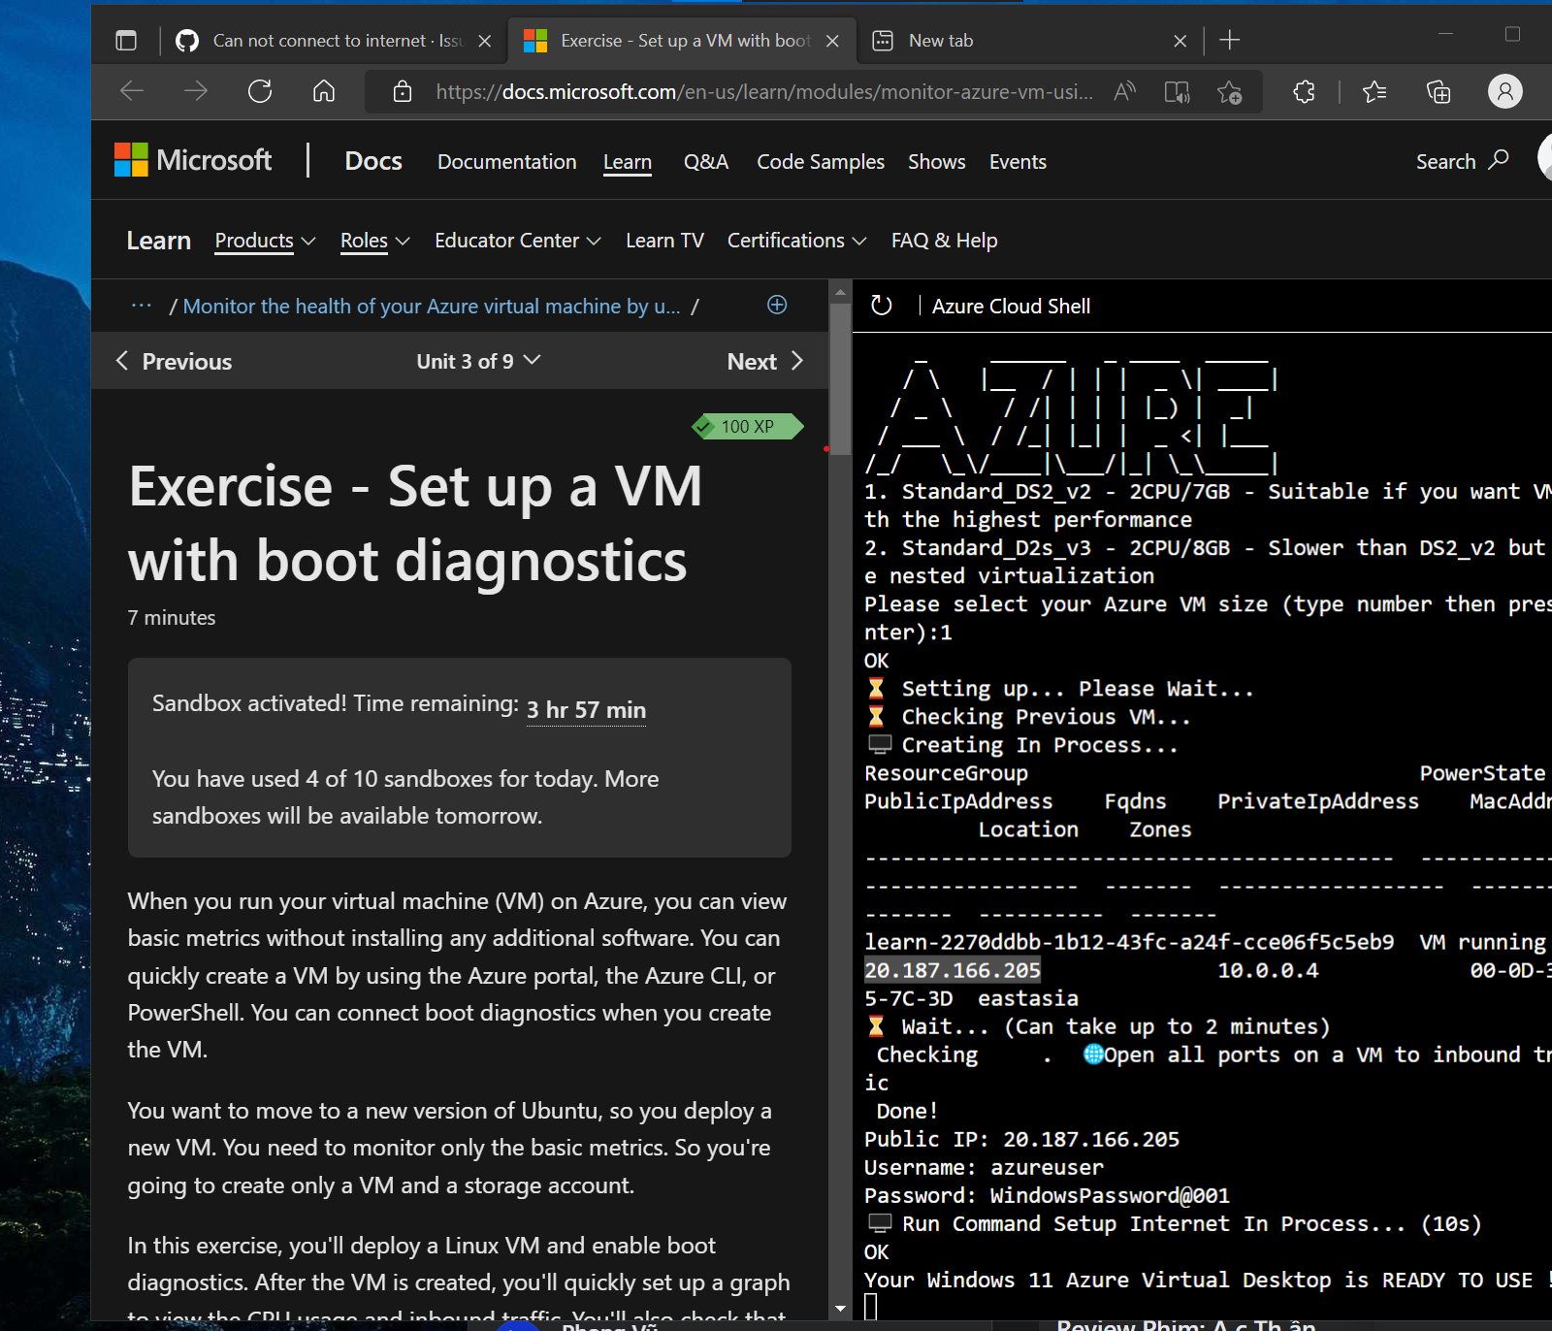This screenshot has height=1331, width=1552.
Task: Open Immersive Reader icon
Action: point(1177,91)
